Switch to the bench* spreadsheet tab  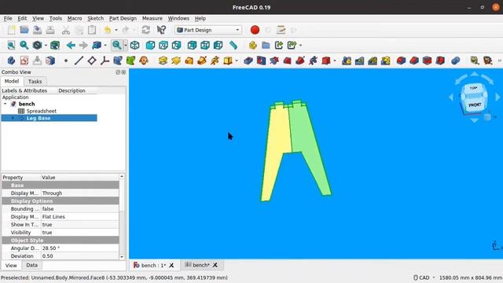202,265
